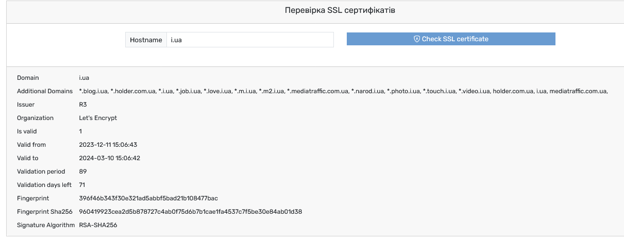This screenshot has height=240, width=624.
Task: Click the Fingerprint label
Action: pos(33,198)
